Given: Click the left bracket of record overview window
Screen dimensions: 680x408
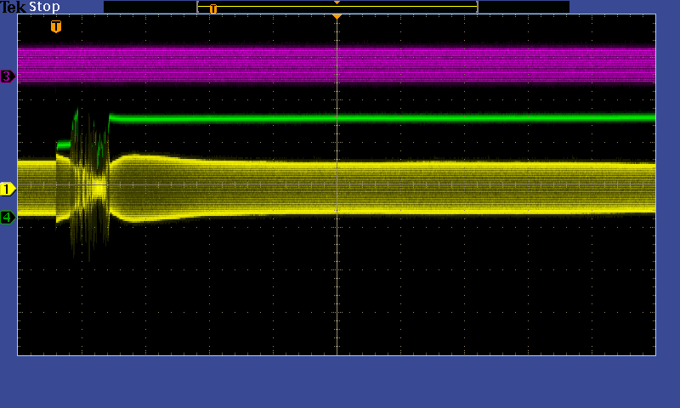Looking at the screenshot, I should pos(198,7).
